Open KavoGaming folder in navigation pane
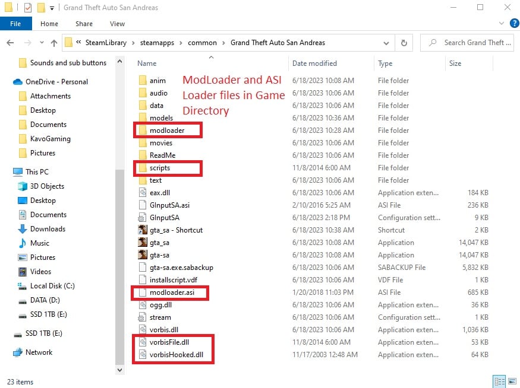The image size is (520, 388). (45, 139)
